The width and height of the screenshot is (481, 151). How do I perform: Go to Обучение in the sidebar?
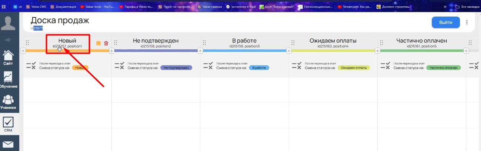(x=8, y=80)
